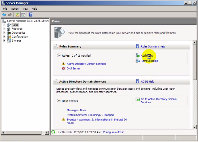This screenshot has height=142, width=198.
Task: Click the tree pane horizontal scroll right arrow
Action: click(x=47, y=132)
